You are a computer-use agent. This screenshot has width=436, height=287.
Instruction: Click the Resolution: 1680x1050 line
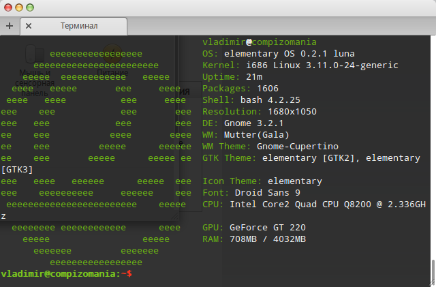click(x=260, y=112)
